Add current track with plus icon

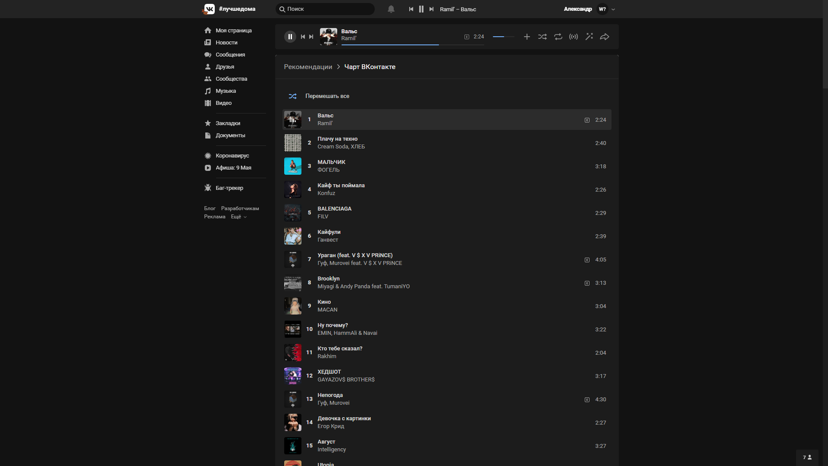[527, 37]
